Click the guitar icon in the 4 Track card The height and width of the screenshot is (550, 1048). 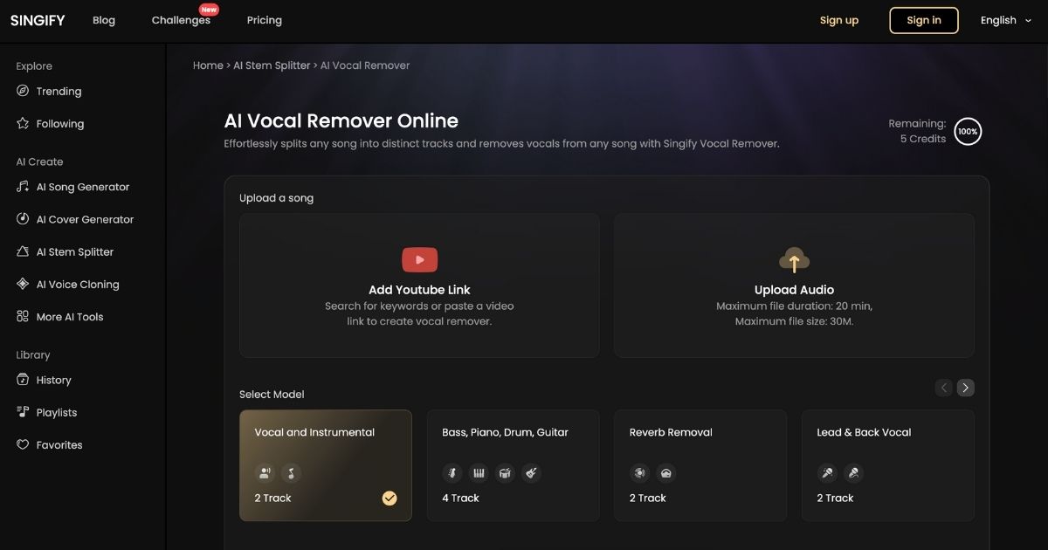[x=531, y=473]
